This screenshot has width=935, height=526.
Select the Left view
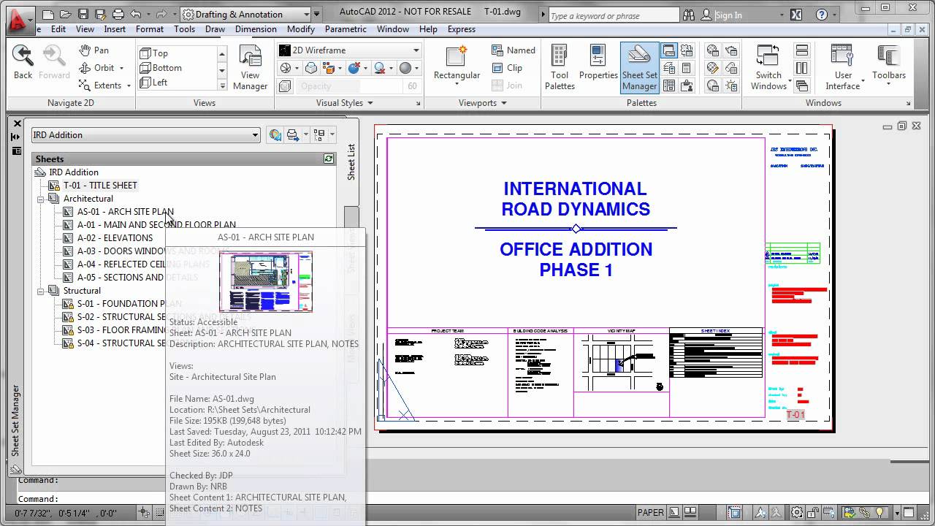pos(153,83)
